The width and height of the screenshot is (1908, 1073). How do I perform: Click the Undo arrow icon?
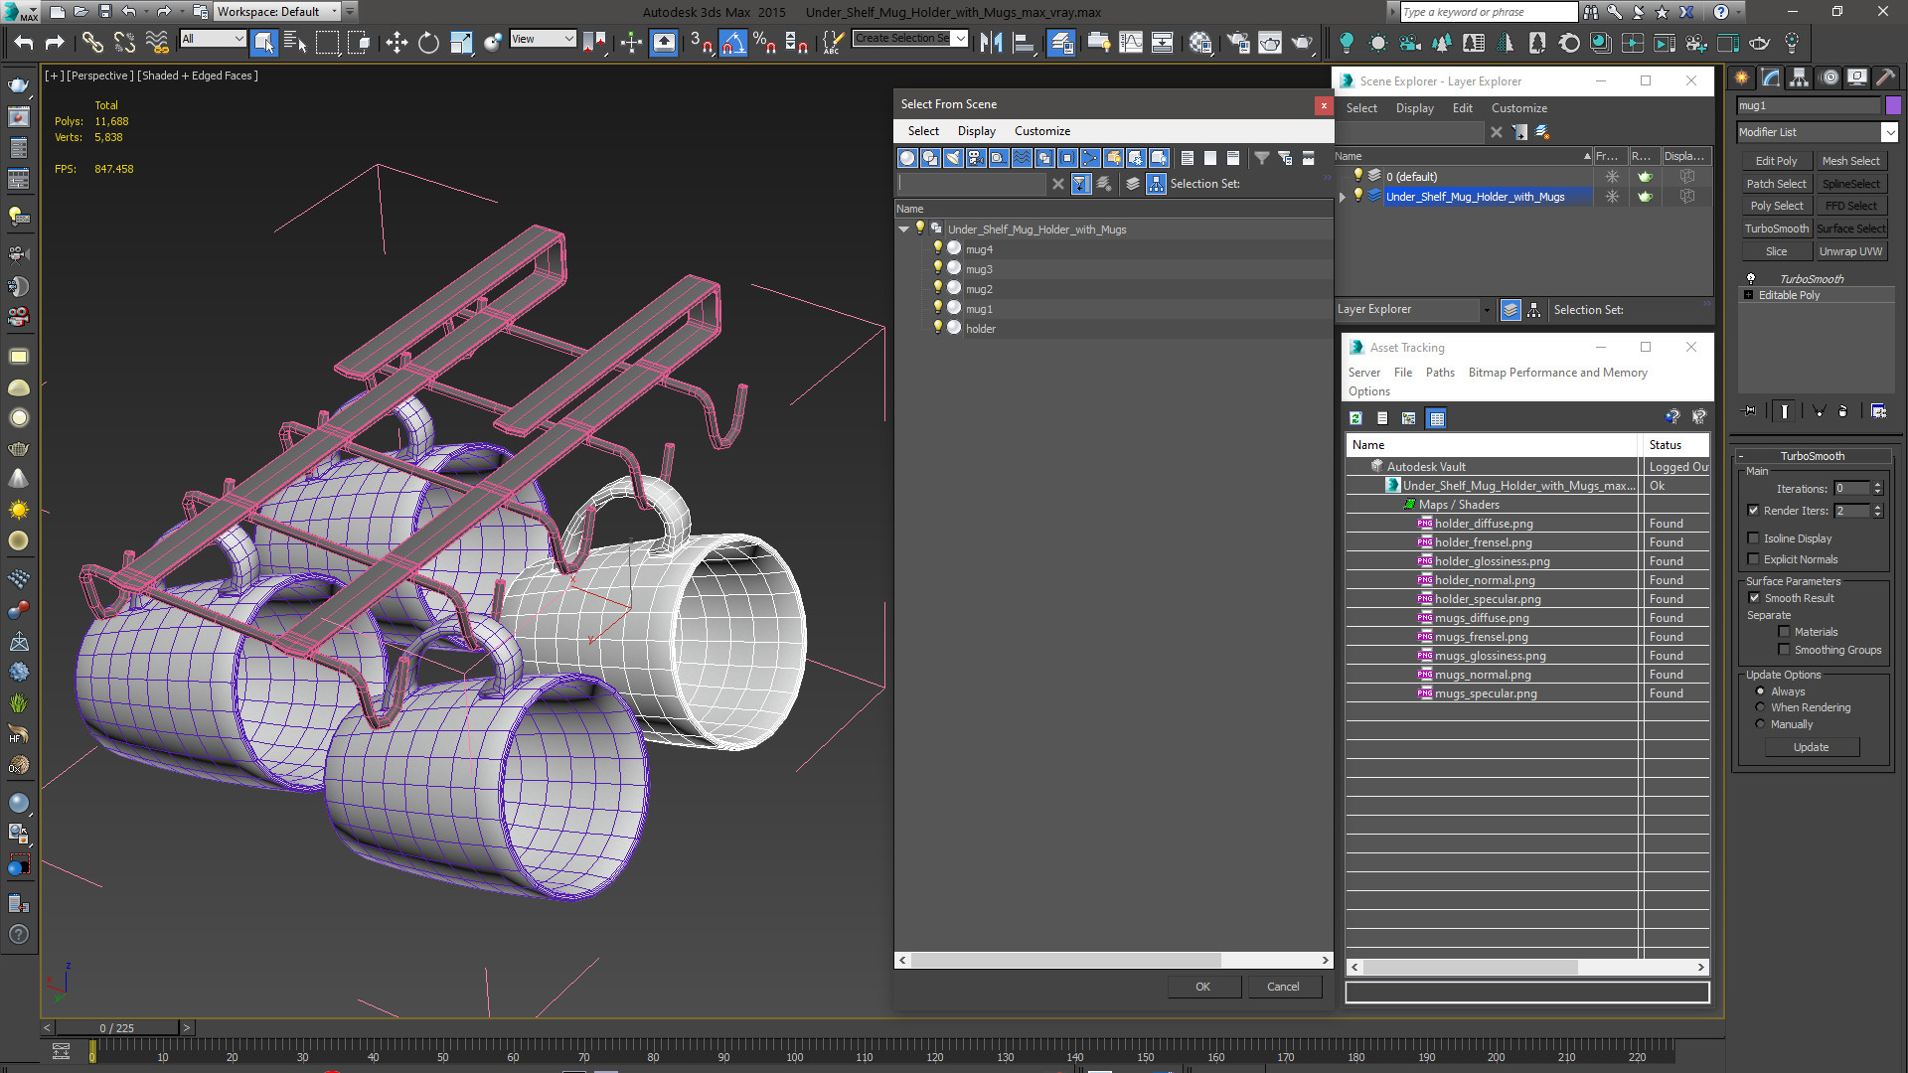click(24, 42)
